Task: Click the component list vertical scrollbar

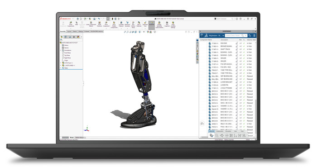Action: tap(256, 116)
